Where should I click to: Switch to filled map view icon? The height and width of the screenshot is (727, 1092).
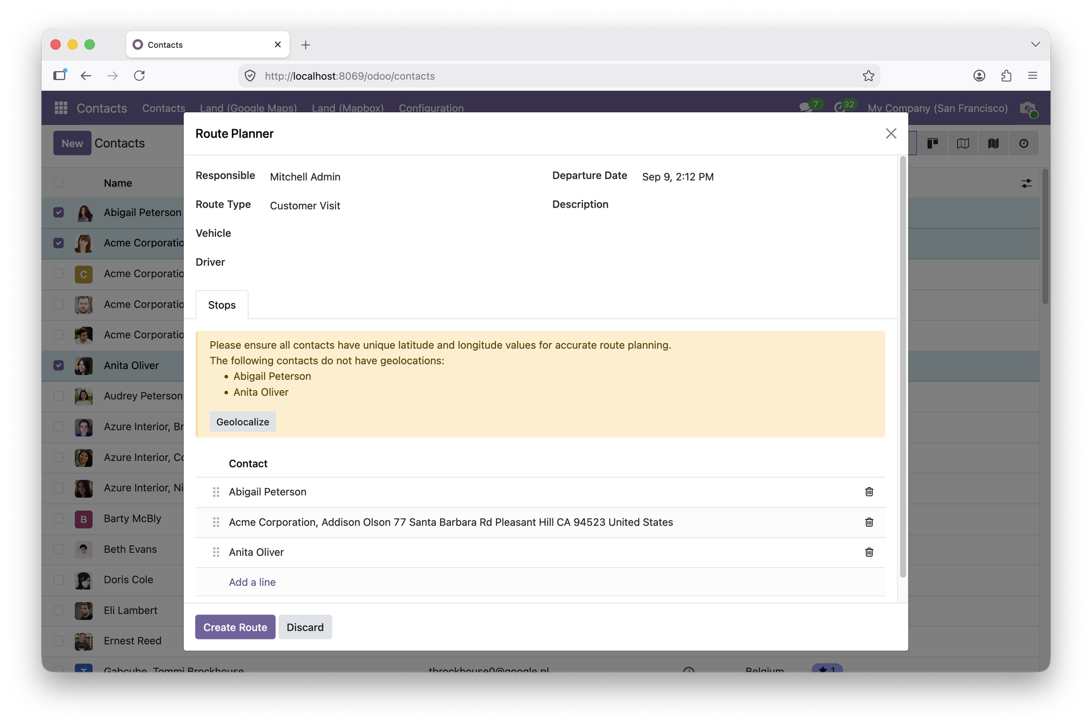click(993, 143)
